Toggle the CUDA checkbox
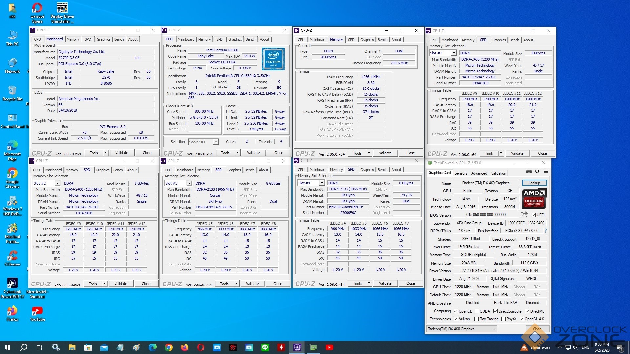Viewport: 630px width, 354px height. coord(477,311)
